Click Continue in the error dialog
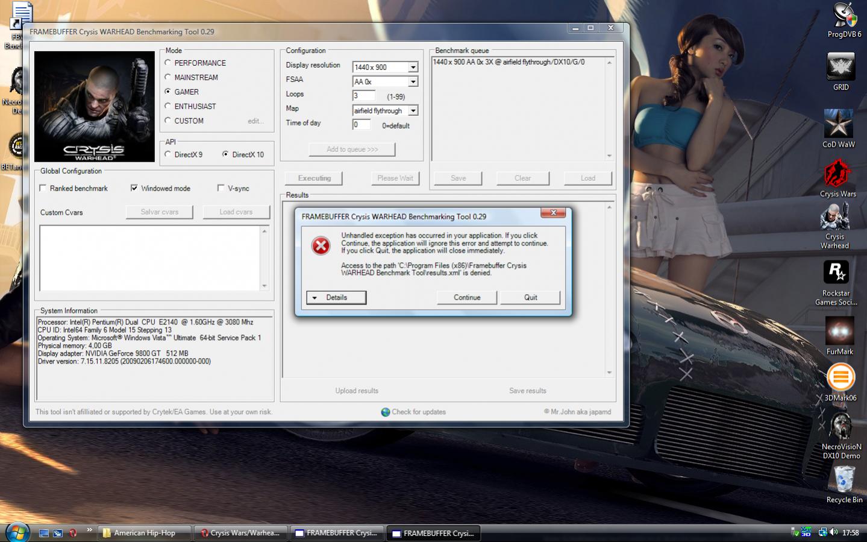 click(x=467, y=297)
